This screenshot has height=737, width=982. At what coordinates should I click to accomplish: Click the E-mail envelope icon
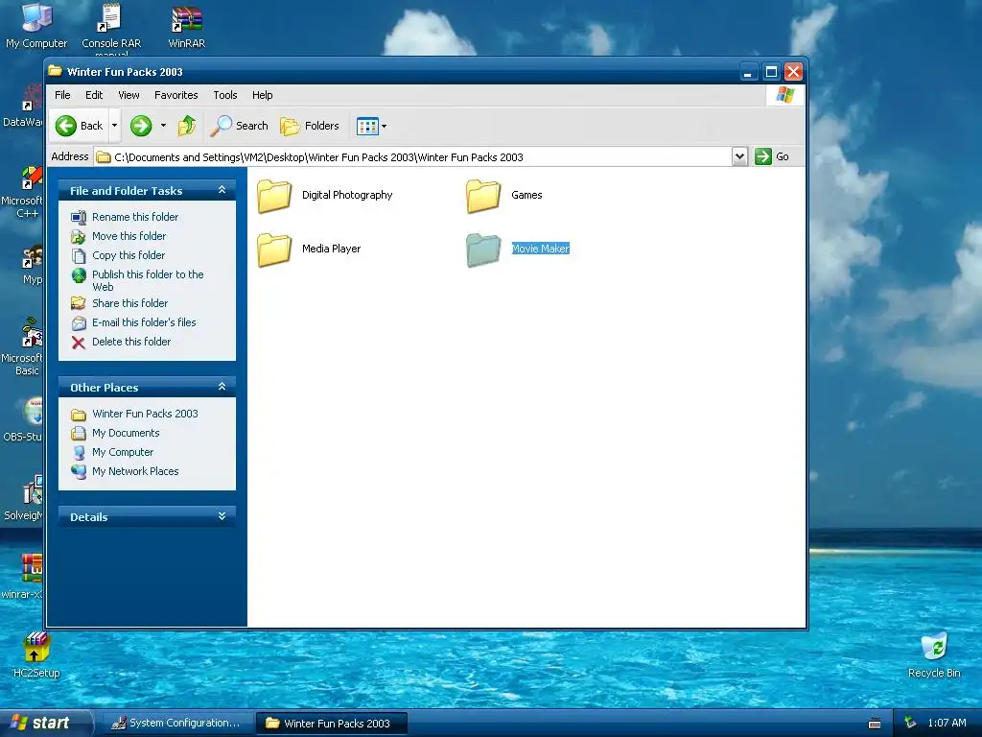(79, 322)
